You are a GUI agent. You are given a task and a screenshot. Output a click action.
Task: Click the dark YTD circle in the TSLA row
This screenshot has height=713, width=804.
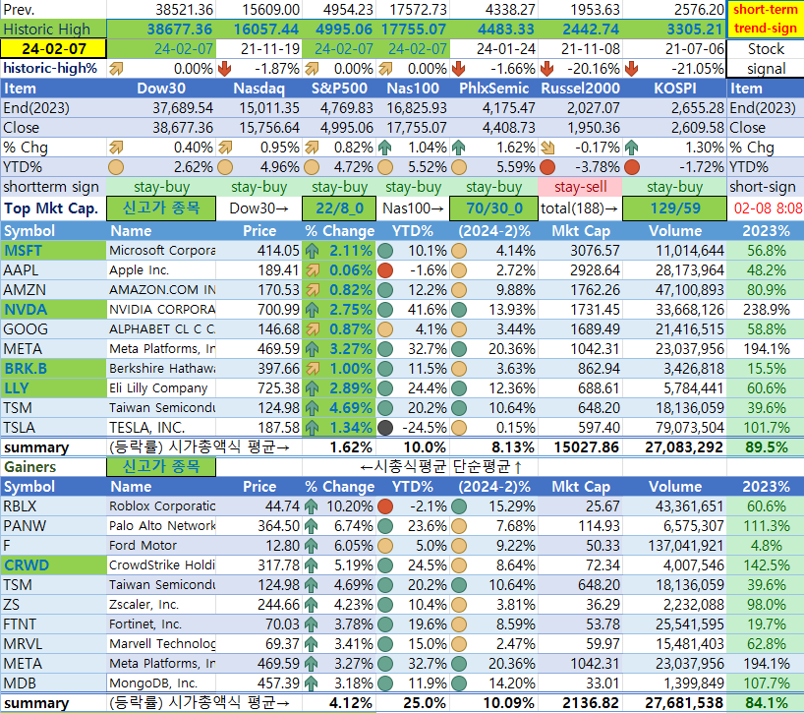pos(385,427)
